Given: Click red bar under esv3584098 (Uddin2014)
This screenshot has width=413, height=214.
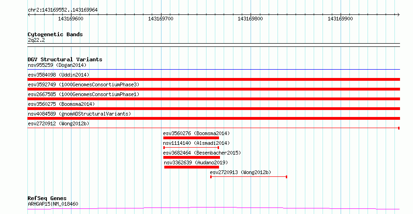Looking at the screenshot, I should [213, 79].
